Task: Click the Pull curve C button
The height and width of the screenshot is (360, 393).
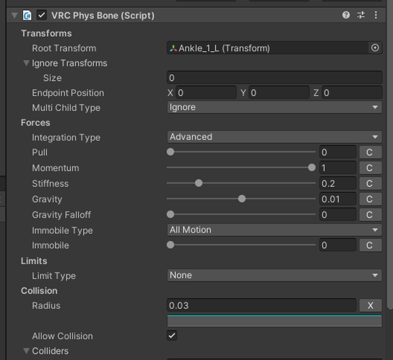Action: tap(370, 152)
